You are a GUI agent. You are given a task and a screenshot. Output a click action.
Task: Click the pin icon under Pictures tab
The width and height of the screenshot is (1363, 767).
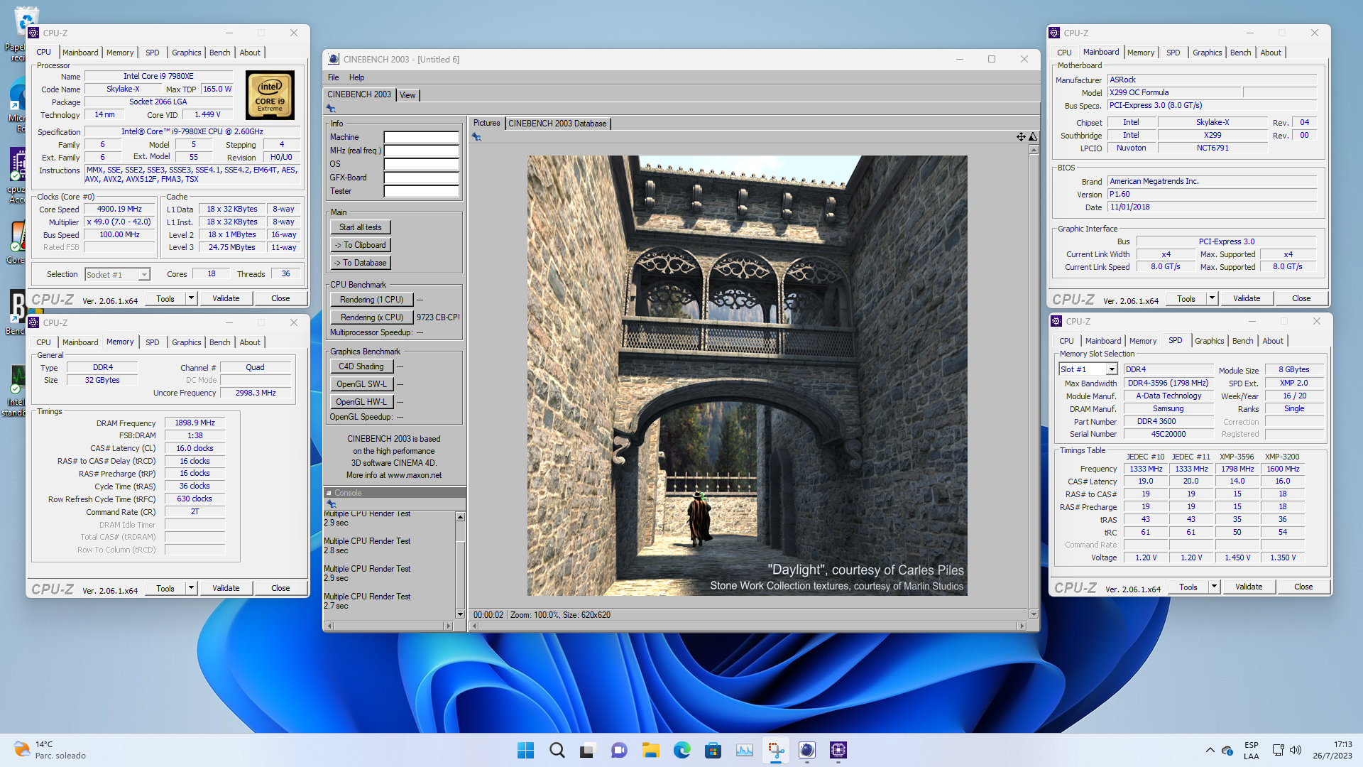(x=476, y=137)
